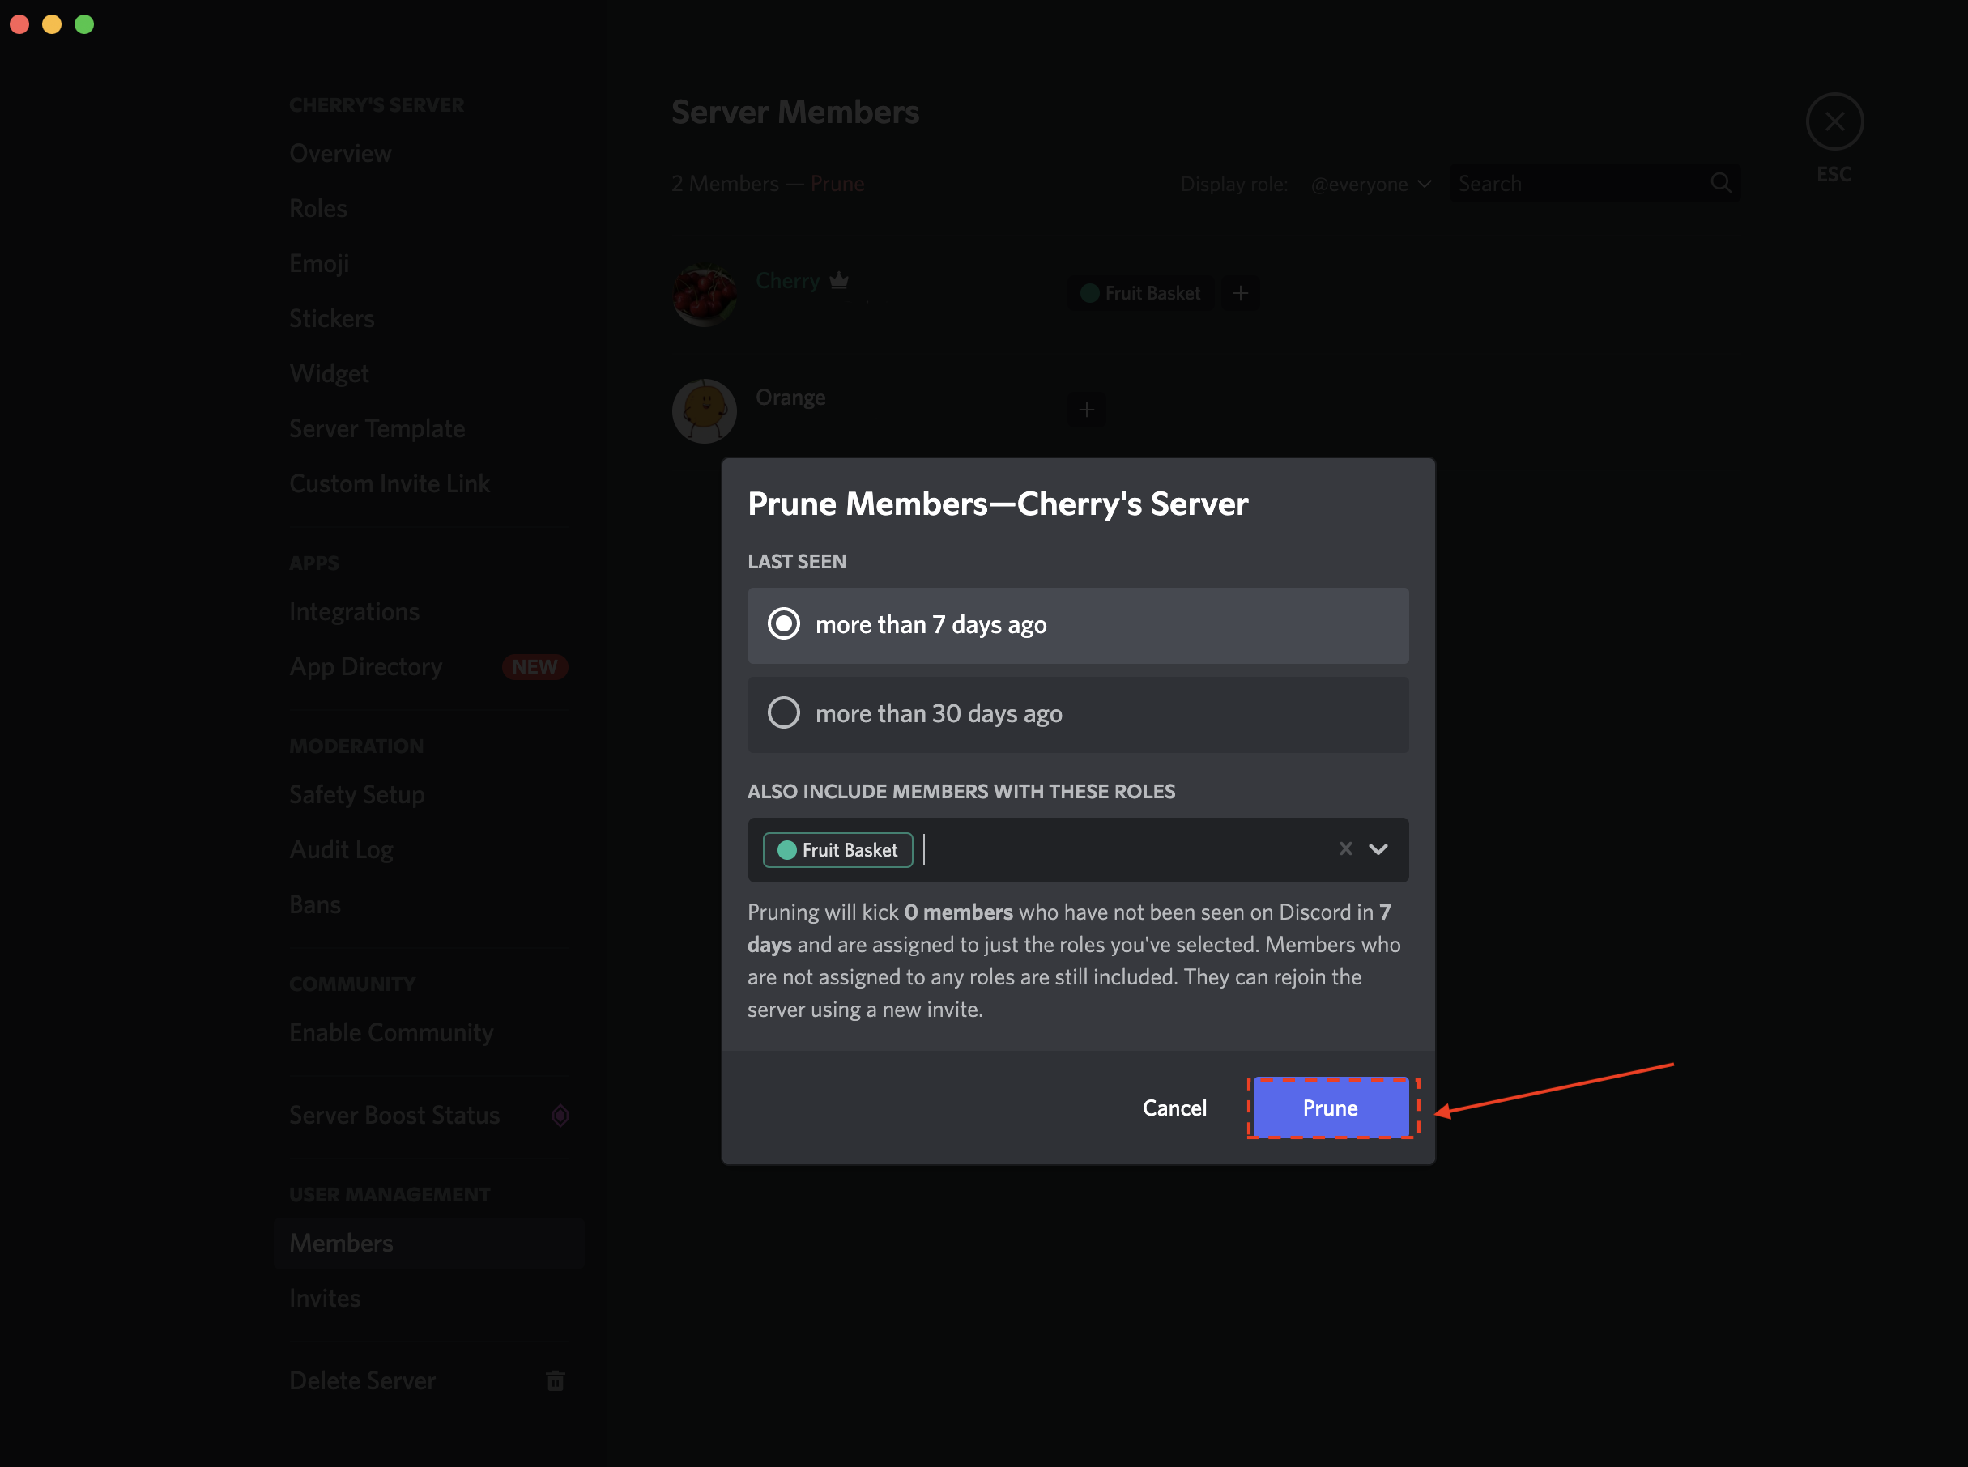Click the Fruit Basket role tag in dialog
This screenshot has height=1467, width=1968.
coord(837,849)
